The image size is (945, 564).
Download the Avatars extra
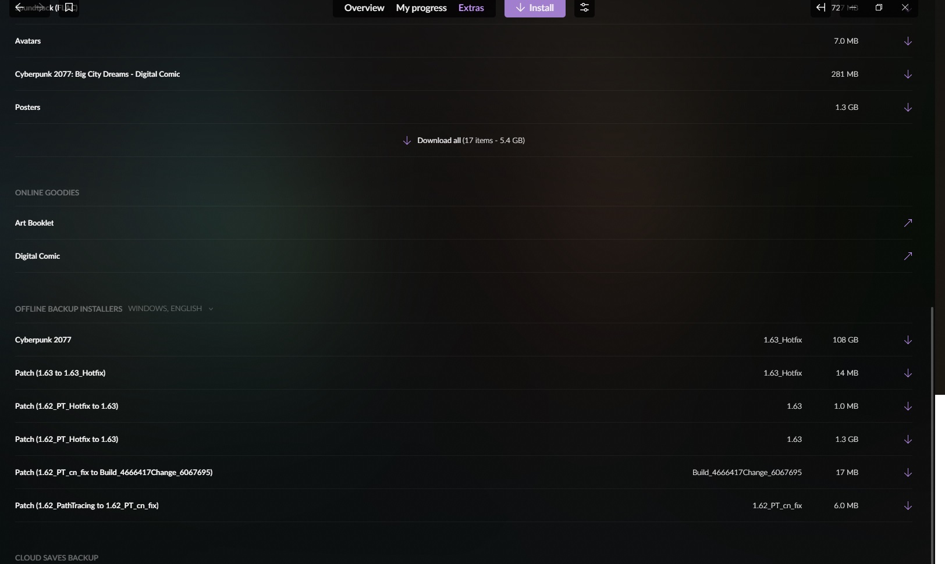(x=908, y=41)
